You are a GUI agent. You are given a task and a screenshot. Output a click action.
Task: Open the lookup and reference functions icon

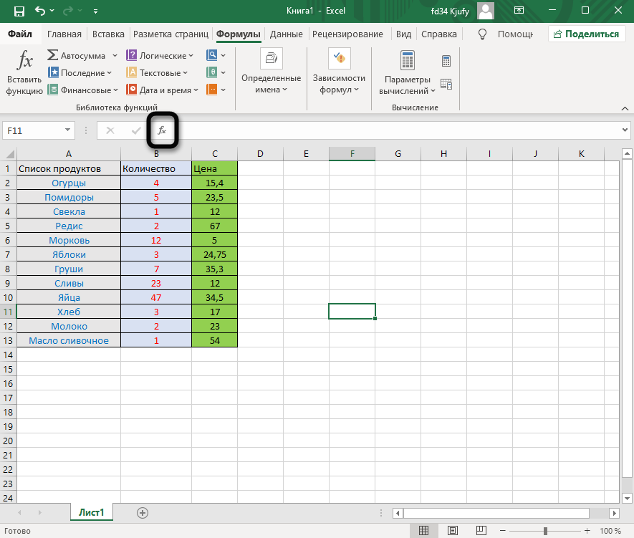coord(216,55)
